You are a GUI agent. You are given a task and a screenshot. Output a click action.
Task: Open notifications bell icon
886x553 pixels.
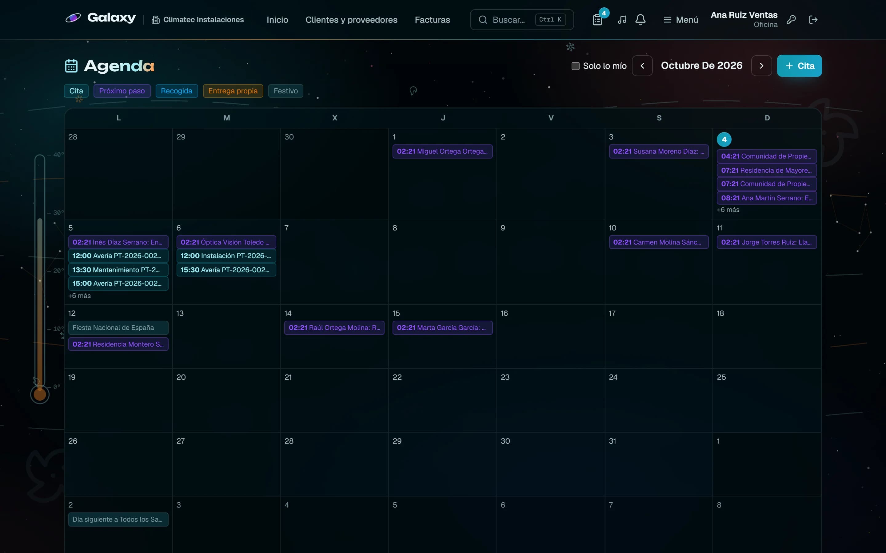(640, 20)
